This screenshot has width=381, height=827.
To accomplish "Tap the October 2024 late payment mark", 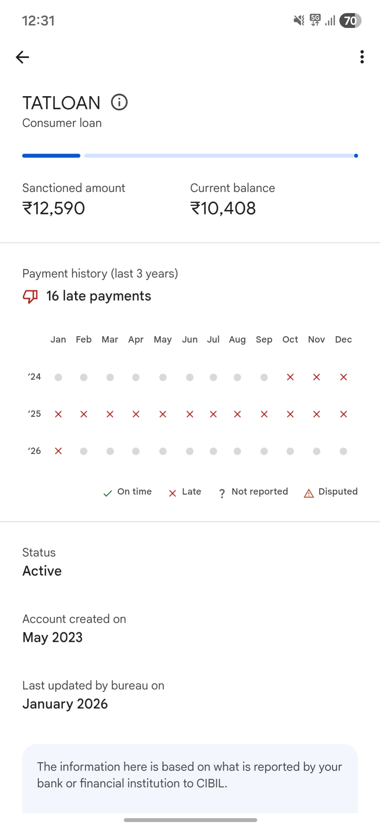I will 290,377.
